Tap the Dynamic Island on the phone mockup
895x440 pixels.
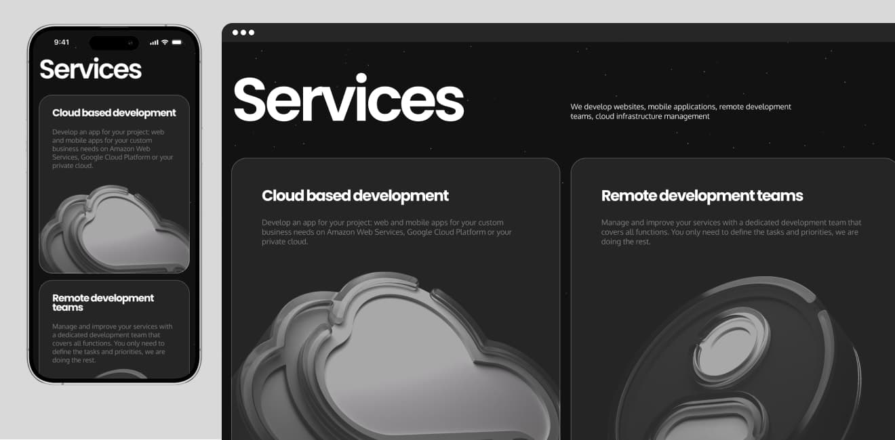(114, 43)
